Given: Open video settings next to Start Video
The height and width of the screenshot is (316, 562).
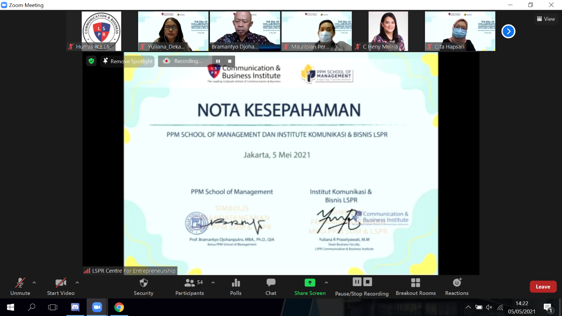Looking at the screenshot, I should 77,282.
